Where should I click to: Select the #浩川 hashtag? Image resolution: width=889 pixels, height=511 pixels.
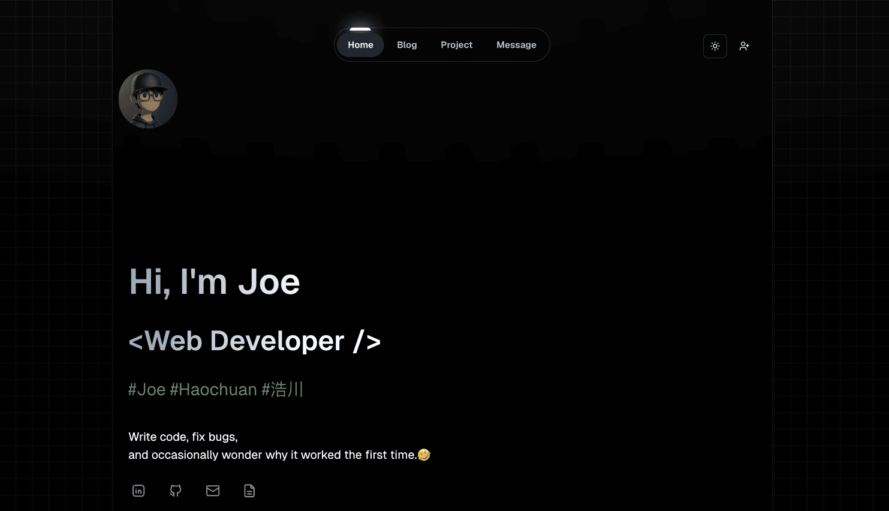[x=282, y=390]
